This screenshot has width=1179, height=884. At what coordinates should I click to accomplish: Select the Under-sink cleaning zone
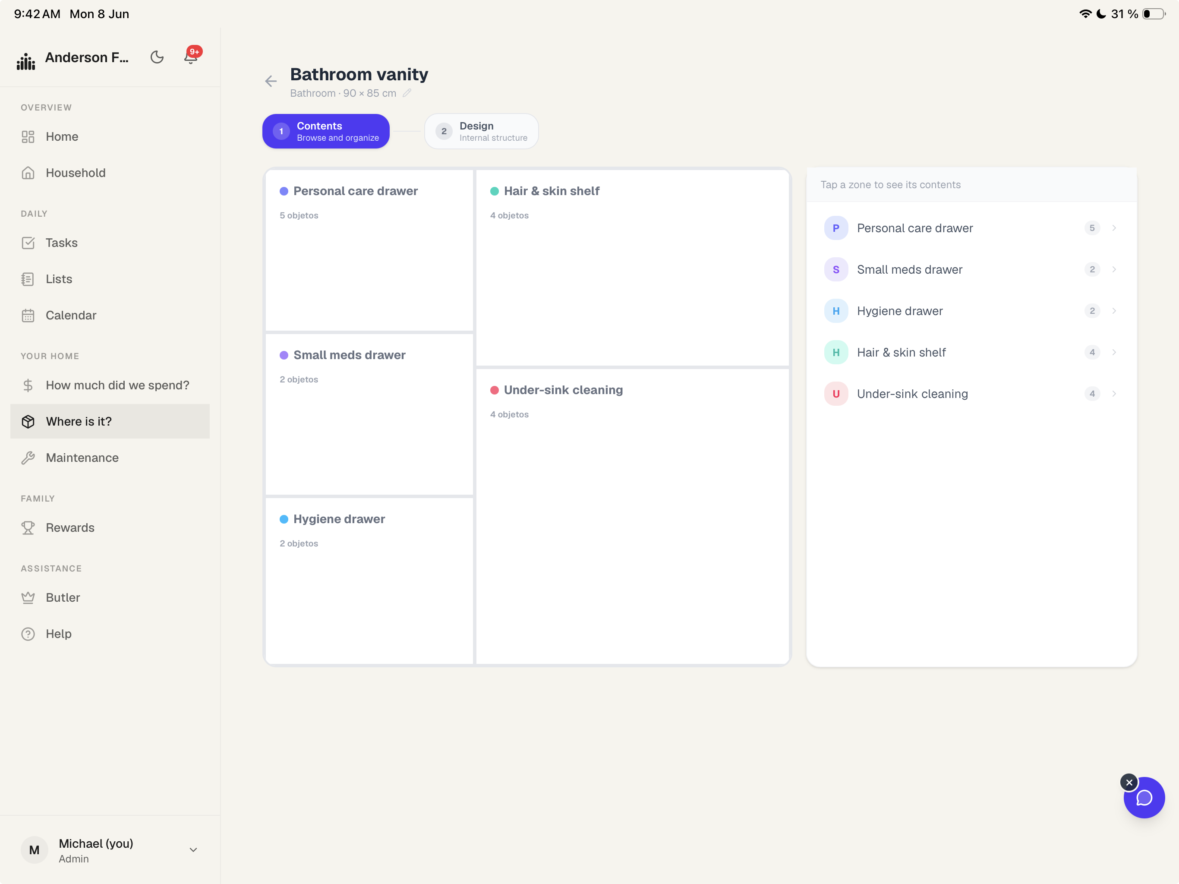pos(632,516)
